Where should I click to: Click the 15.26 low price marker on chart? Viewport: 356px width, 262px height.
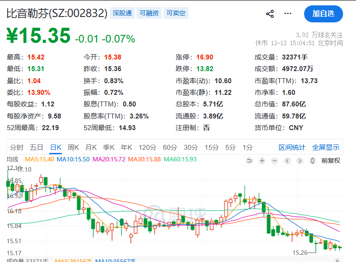click(x=300, y=253)
